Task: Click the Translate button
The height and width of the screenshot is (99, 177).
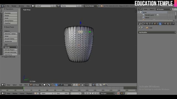Action: (11, 13)
